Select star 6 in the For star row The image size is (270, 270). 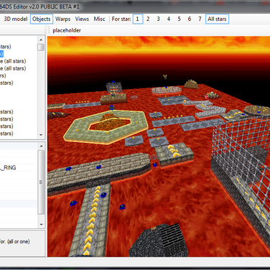tap(190, 19)
